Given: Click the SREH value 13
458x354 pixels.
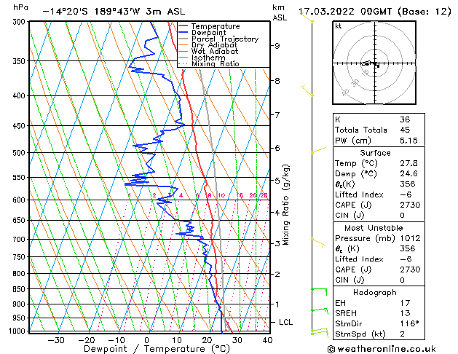Looking at the screenshot, I should click(x=405, y=313).
